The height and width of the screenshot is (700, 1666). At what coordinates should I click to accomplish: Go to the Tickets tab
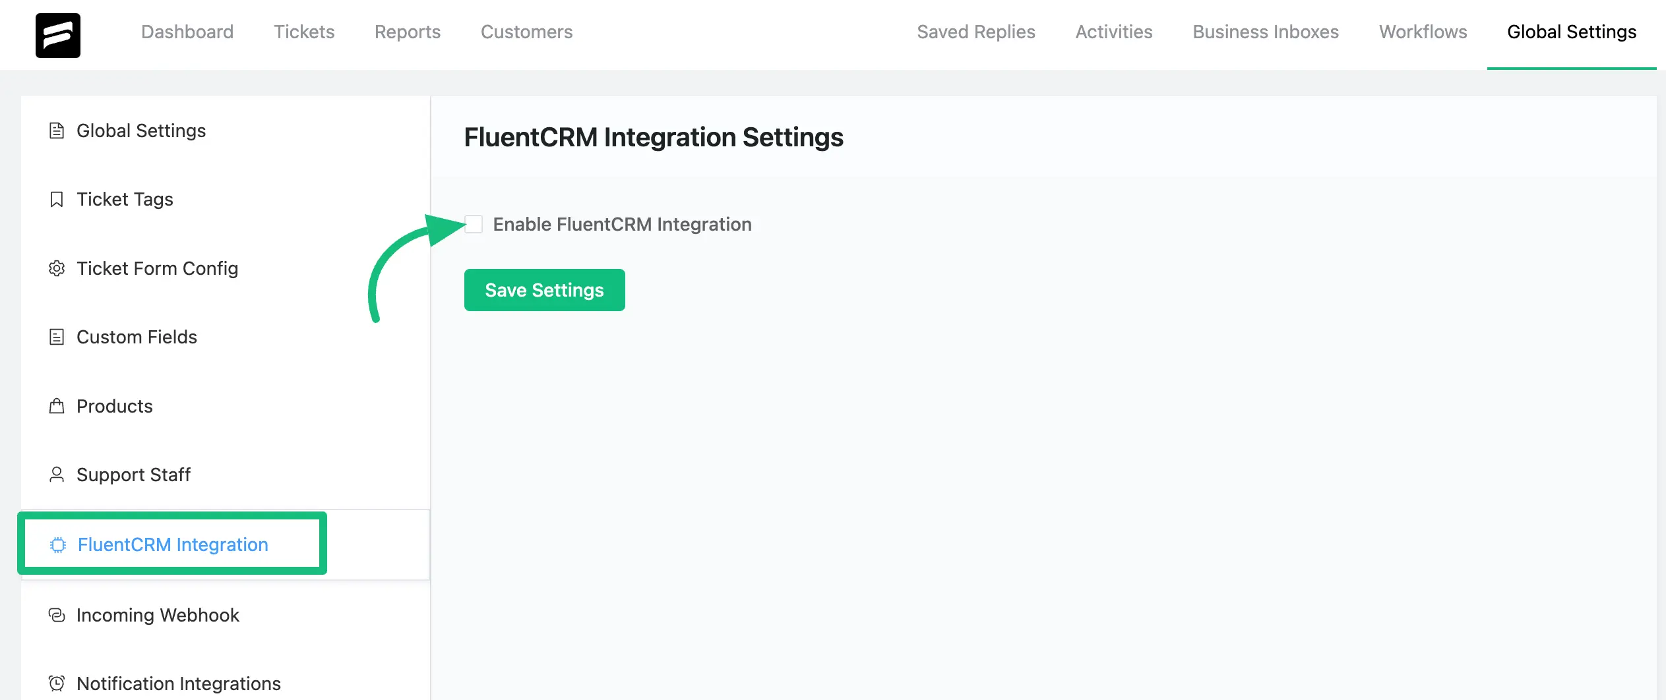click(304, 32)
